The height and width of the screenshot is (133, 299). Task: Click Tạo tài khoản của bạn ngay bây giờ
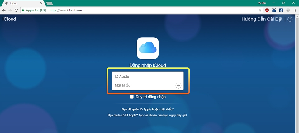click(163, 115)
